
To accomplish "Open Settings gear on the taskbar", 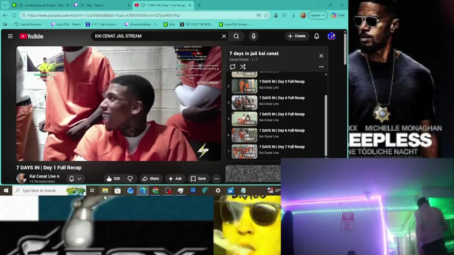I will [x=218, y=191].
